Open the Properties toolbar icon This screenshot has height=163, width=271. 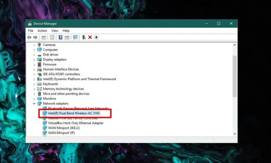tap(52, 37)
